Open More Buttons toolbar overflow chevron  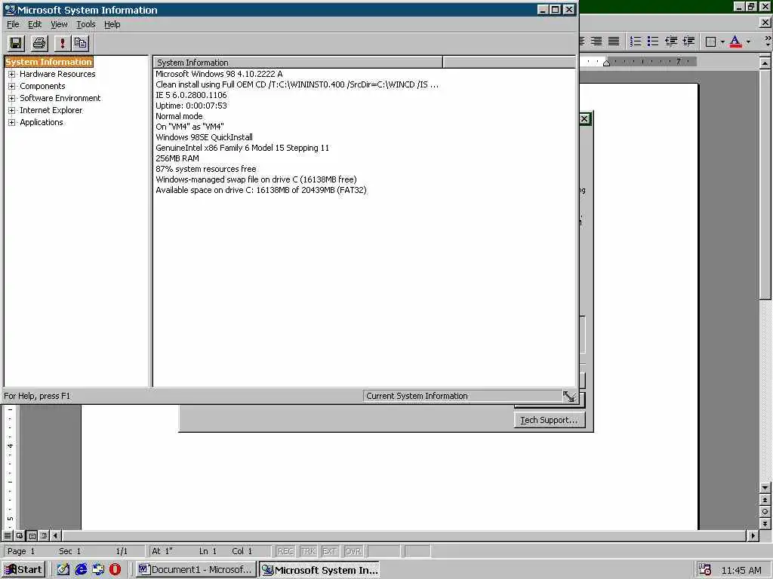pyautogui.click(x=768, y=41)
